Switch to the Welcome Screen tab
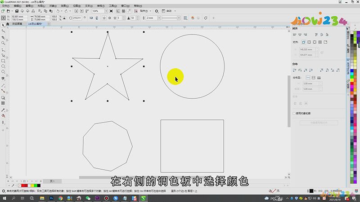Image resolution: width=360 pixels, height=202 pixels. click(17, 24)
